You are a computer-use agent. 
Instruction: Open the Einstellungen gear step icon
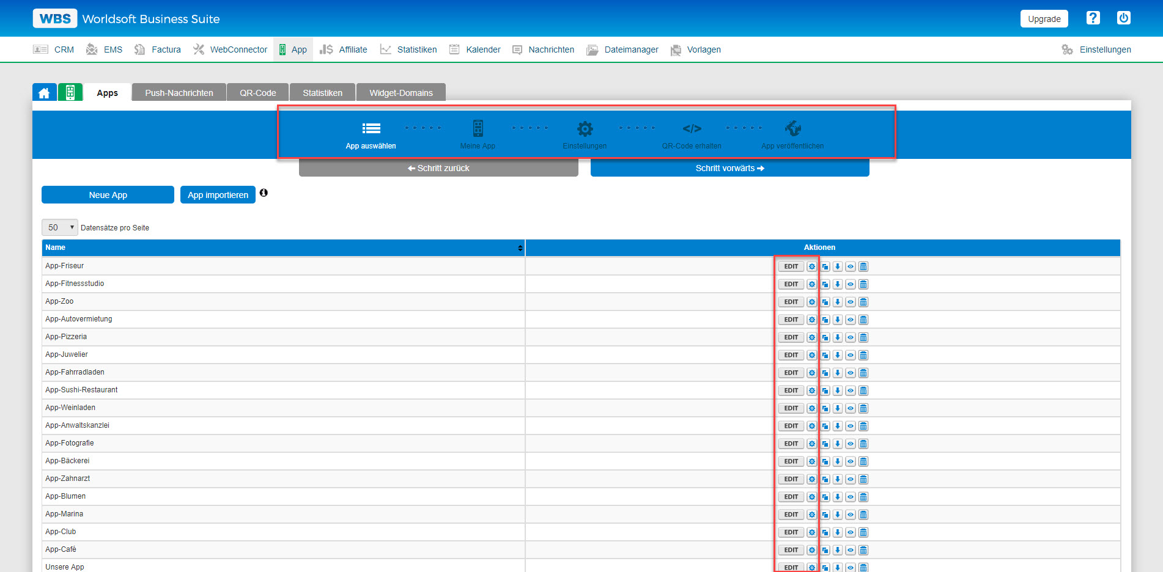[585, 128]
